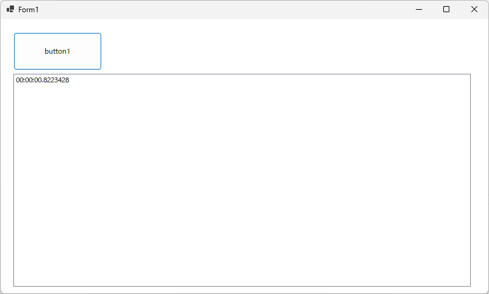Click the blue-outlined focused button
This screenshot has height=294, width=489.
coord(58,51)
